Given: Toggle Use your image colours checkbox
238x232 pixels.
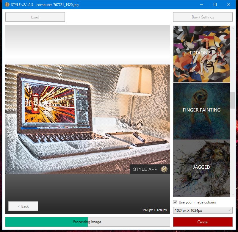Looking at the screenshot, I should click(175, 202).
